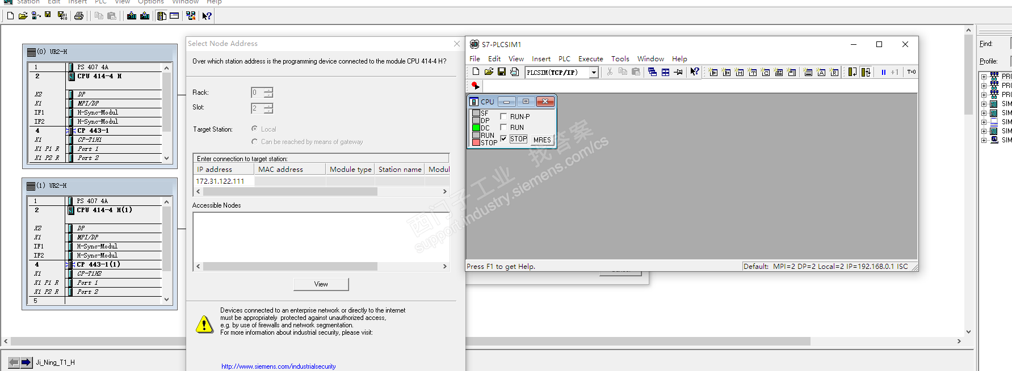Click the Station name column header

(400, 169)
